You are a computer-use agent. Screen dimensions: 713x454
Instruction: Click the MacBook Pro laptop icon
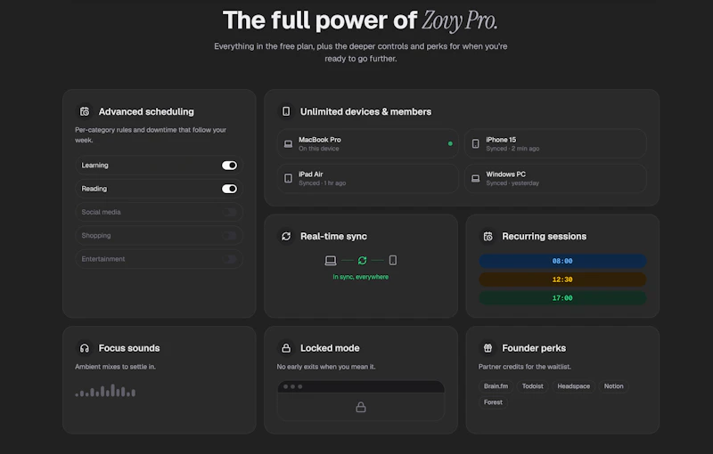point(288,144)
